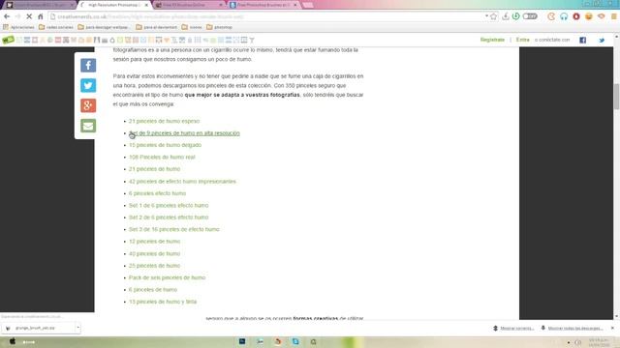Viewport: 620px width, 348px height.
Task: Go back to the previous page
Action: 7,16
